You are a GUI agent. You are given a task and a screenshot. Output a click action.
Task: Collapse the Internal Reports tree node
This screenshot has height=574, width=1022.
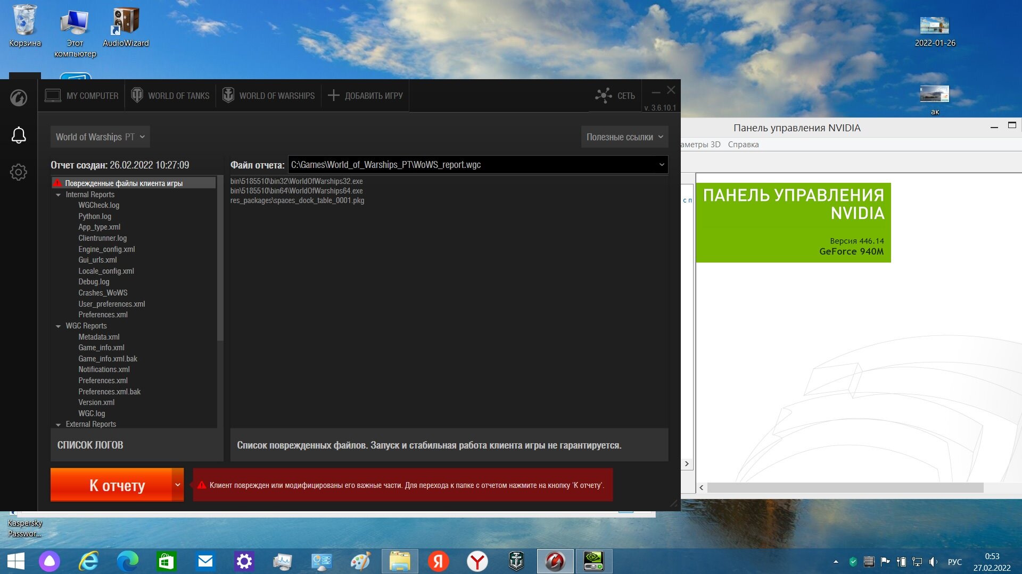[59, 195]
